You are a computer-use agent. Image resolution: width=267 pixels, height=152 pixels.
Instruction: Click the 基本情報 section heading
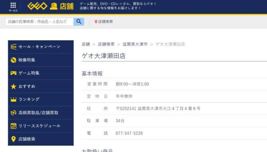click(x=92, y=73)
